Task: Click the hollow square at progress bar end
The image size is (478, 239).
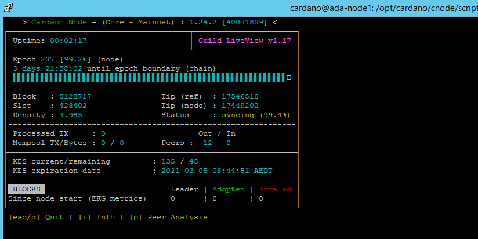Action: pyautogui.click(x=289, y=78)
